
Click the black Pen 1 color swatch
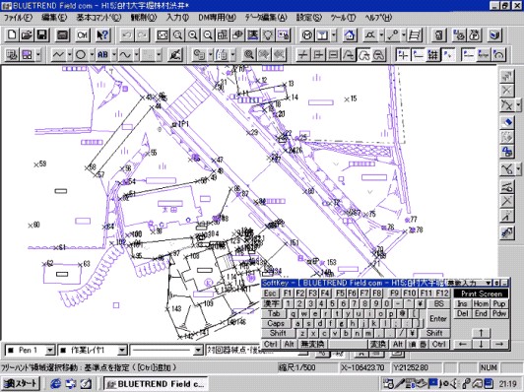coord(11,351)
